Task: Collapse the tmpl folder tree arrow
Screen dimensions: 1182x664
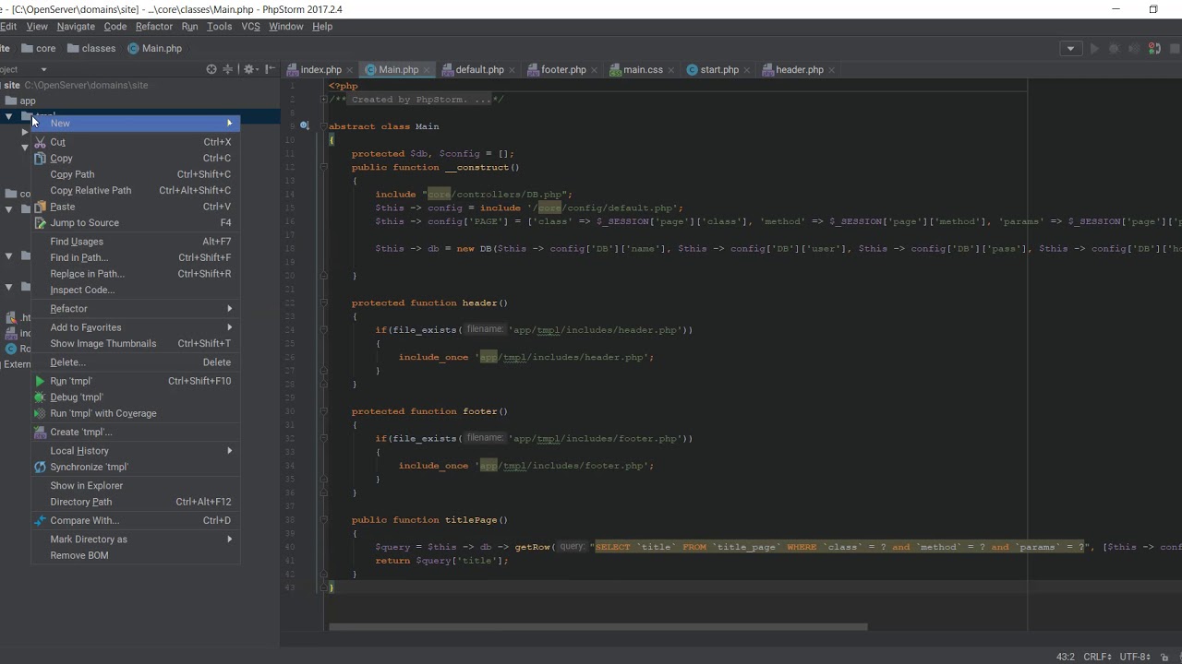Action: coord(9,116)
